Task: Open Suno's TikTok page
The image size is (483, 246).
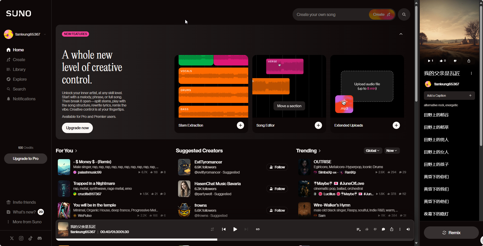Action: pyautogui.click(x=30, y=238)
